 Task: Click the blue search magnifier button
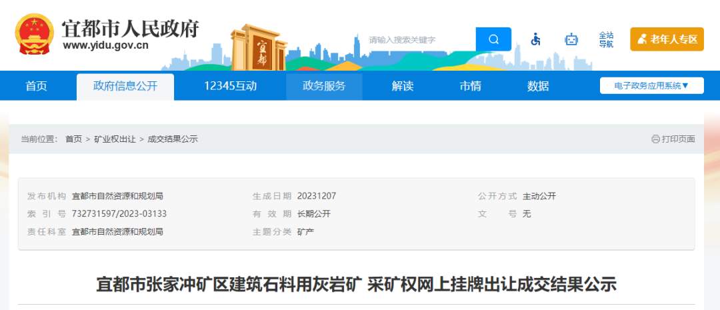tap(493, 39)
